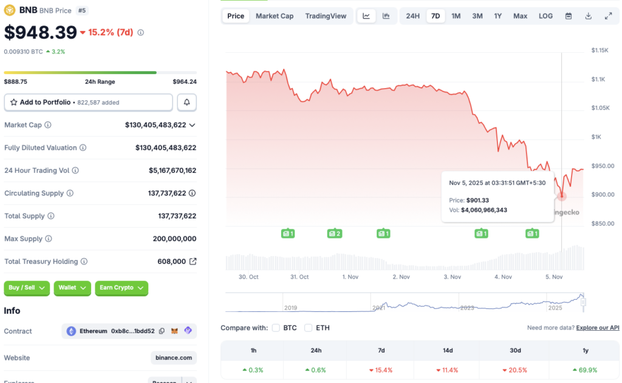Expand the Market Cap value dropdown

click(191, 125)
